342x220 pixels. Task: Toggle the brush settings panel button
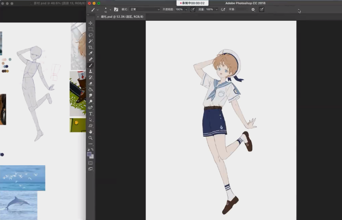(x=116, y=9)
